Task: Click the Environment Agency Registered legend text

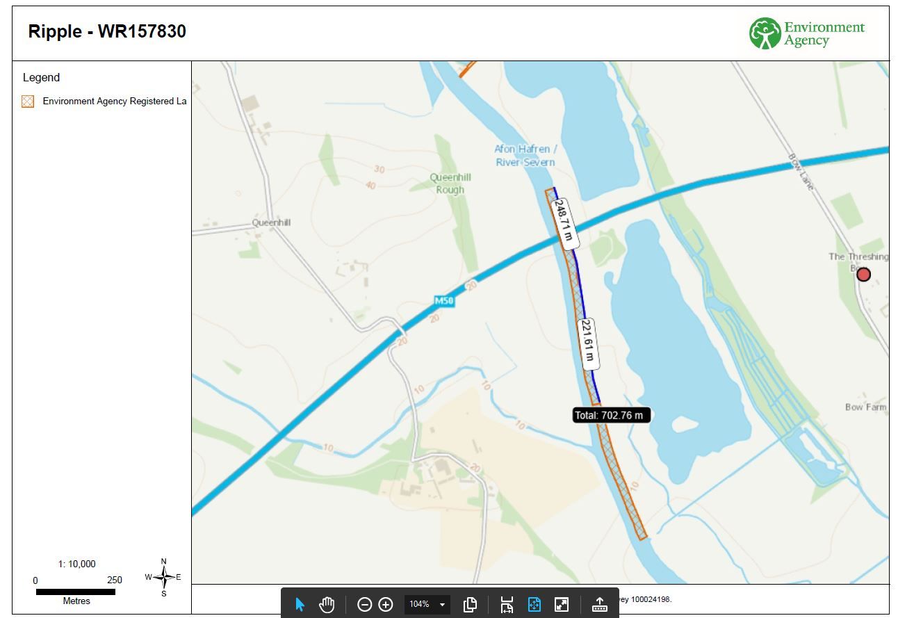Action: point(114,101)
